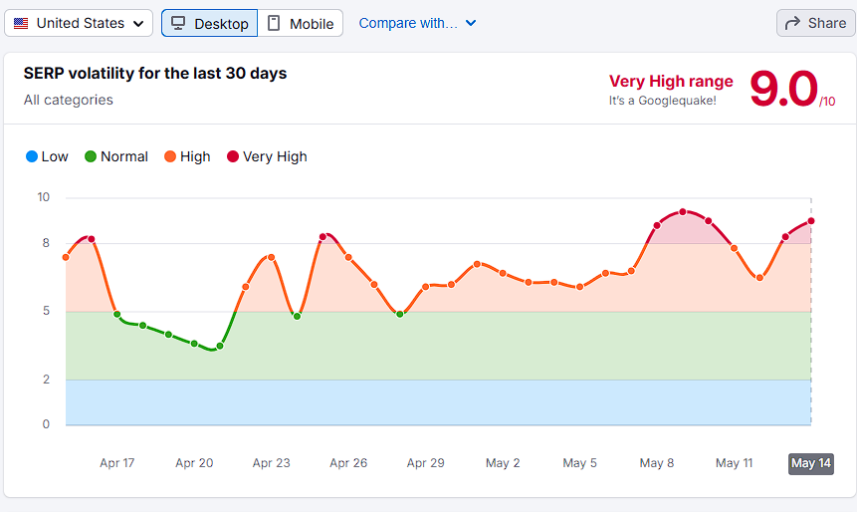The width and height of the screenshot is (857, 512).
Task: Click the last red data point on chart
Action: (x=811, y=221)
